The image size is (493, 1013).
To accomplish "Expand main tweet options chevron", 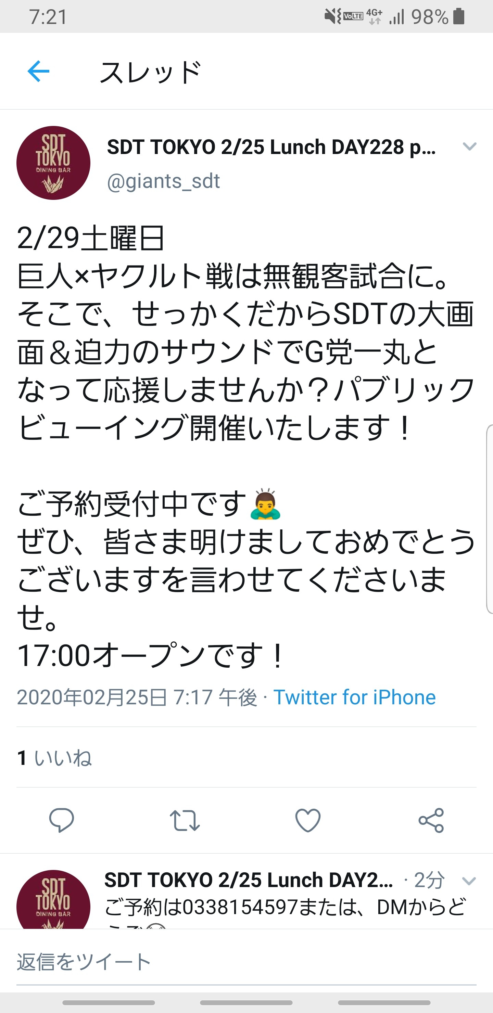I will (x=469, y=147).
